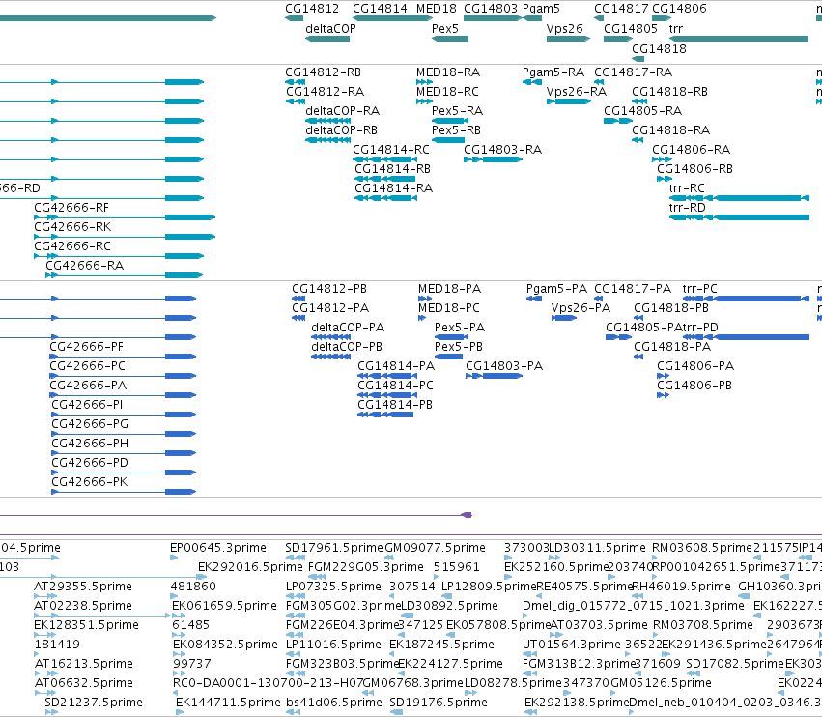Viewport: 822px width, 717px height.
Task: Open the AT29355.5prime EST label
Action: click(x=83, y=587)
